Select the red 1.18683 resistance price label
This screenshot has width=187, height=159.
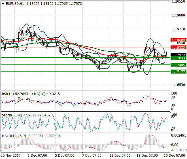(x=178, y=40)
